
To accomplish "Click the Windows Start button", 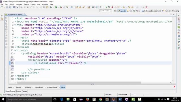I will tap(3, 99).
